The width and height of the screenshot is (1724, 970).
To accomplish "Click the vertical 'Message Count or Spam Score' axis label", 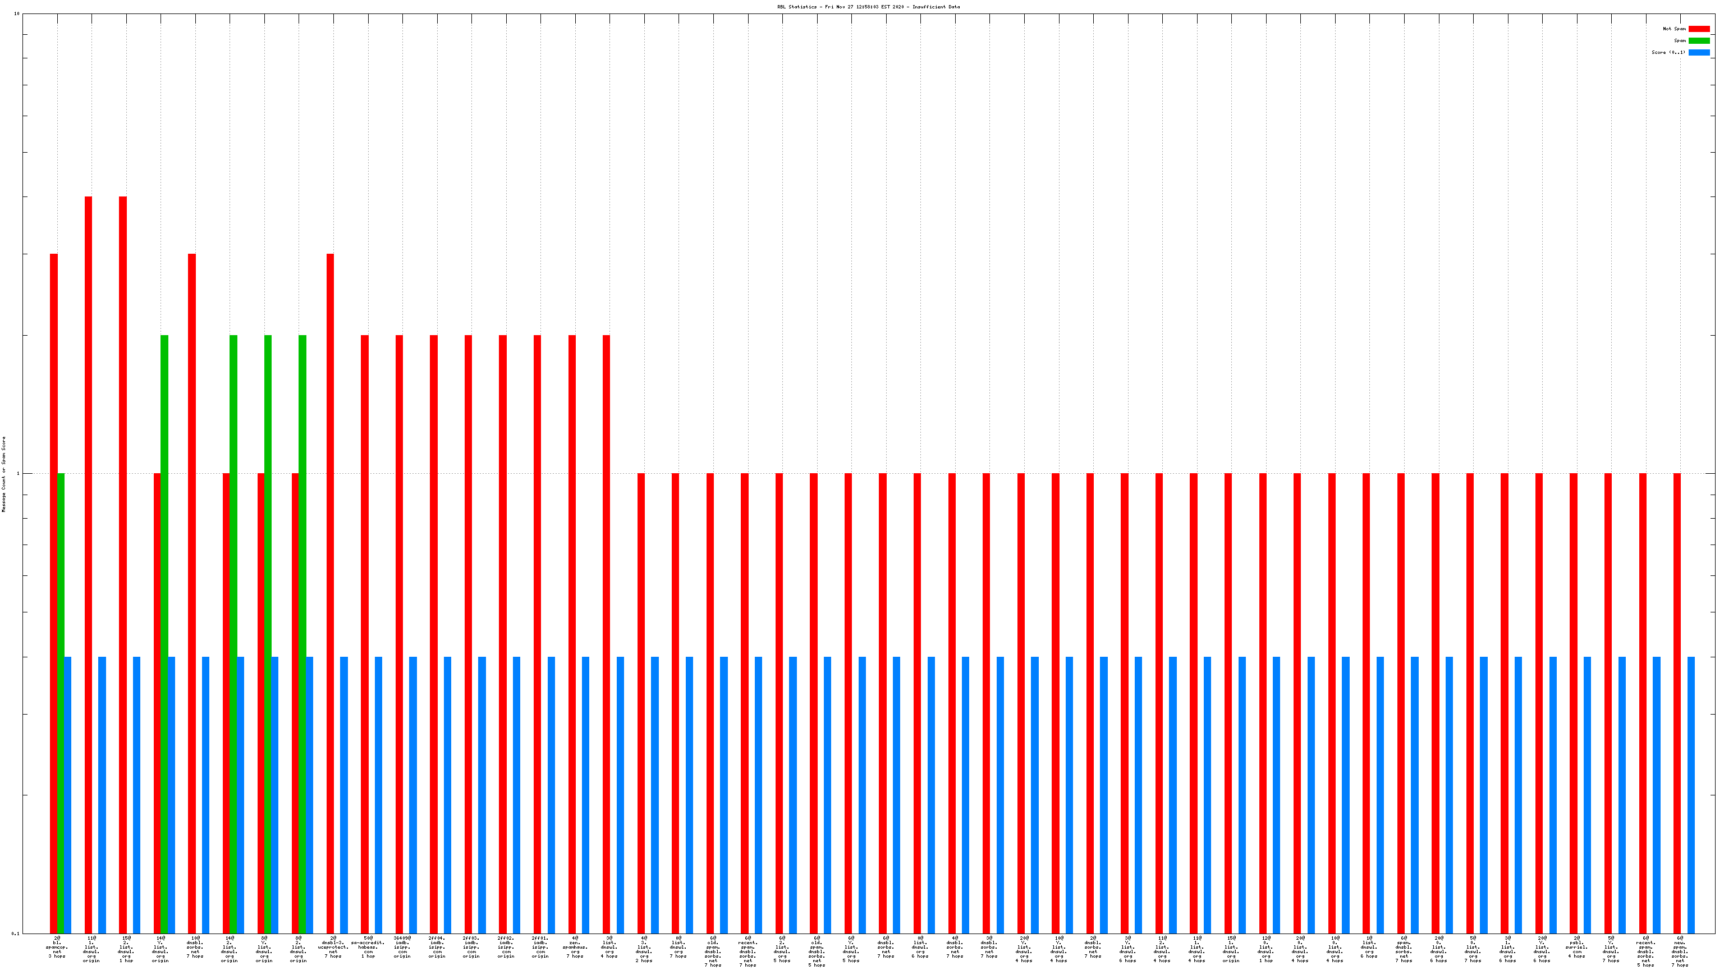I will (3, 474).
